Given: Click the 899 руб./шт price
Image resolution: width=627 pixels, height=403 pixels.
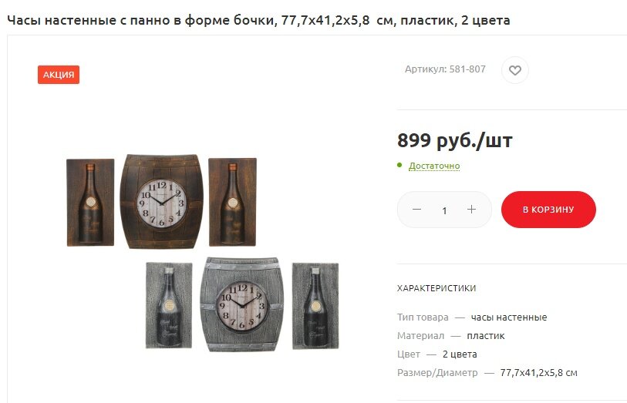Looking at the screenshot, I should [x=455, y=140].
